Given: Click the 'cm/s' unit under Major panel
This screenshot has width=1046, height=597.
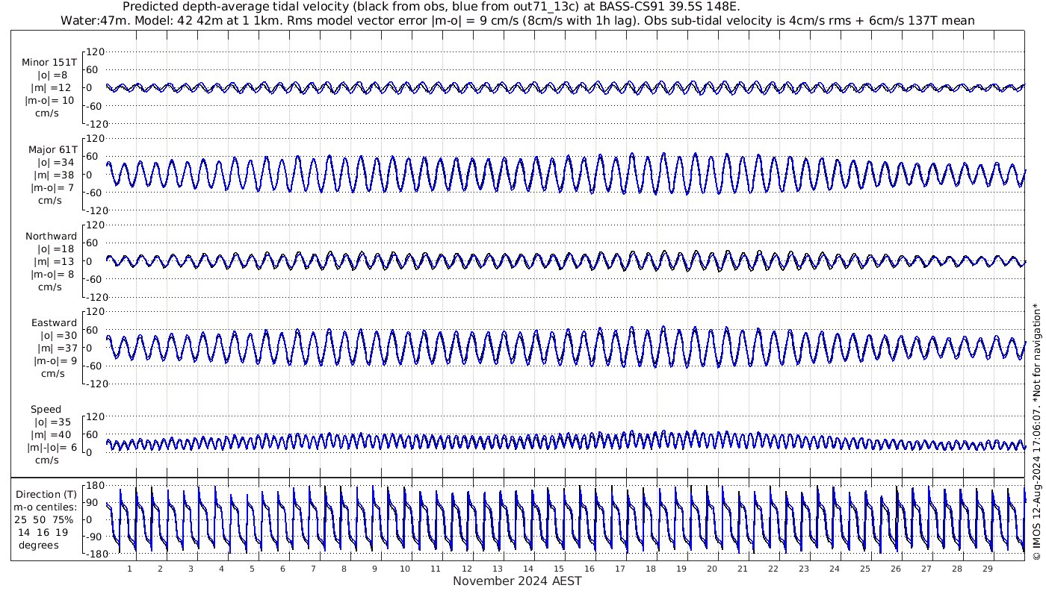Looking at the screenshot, I should coord(50,200).
